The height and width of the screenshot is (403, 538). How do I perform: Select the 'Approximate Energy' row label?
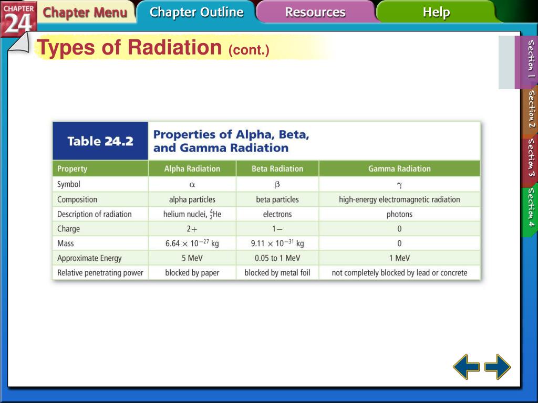click(89, 258)
